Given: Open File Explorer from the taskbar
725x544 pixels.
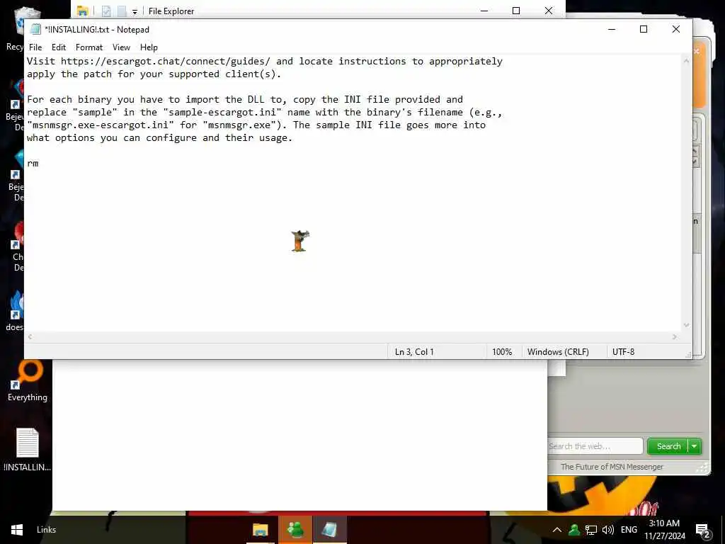Looking at the screenshot, I should [261, 530].
